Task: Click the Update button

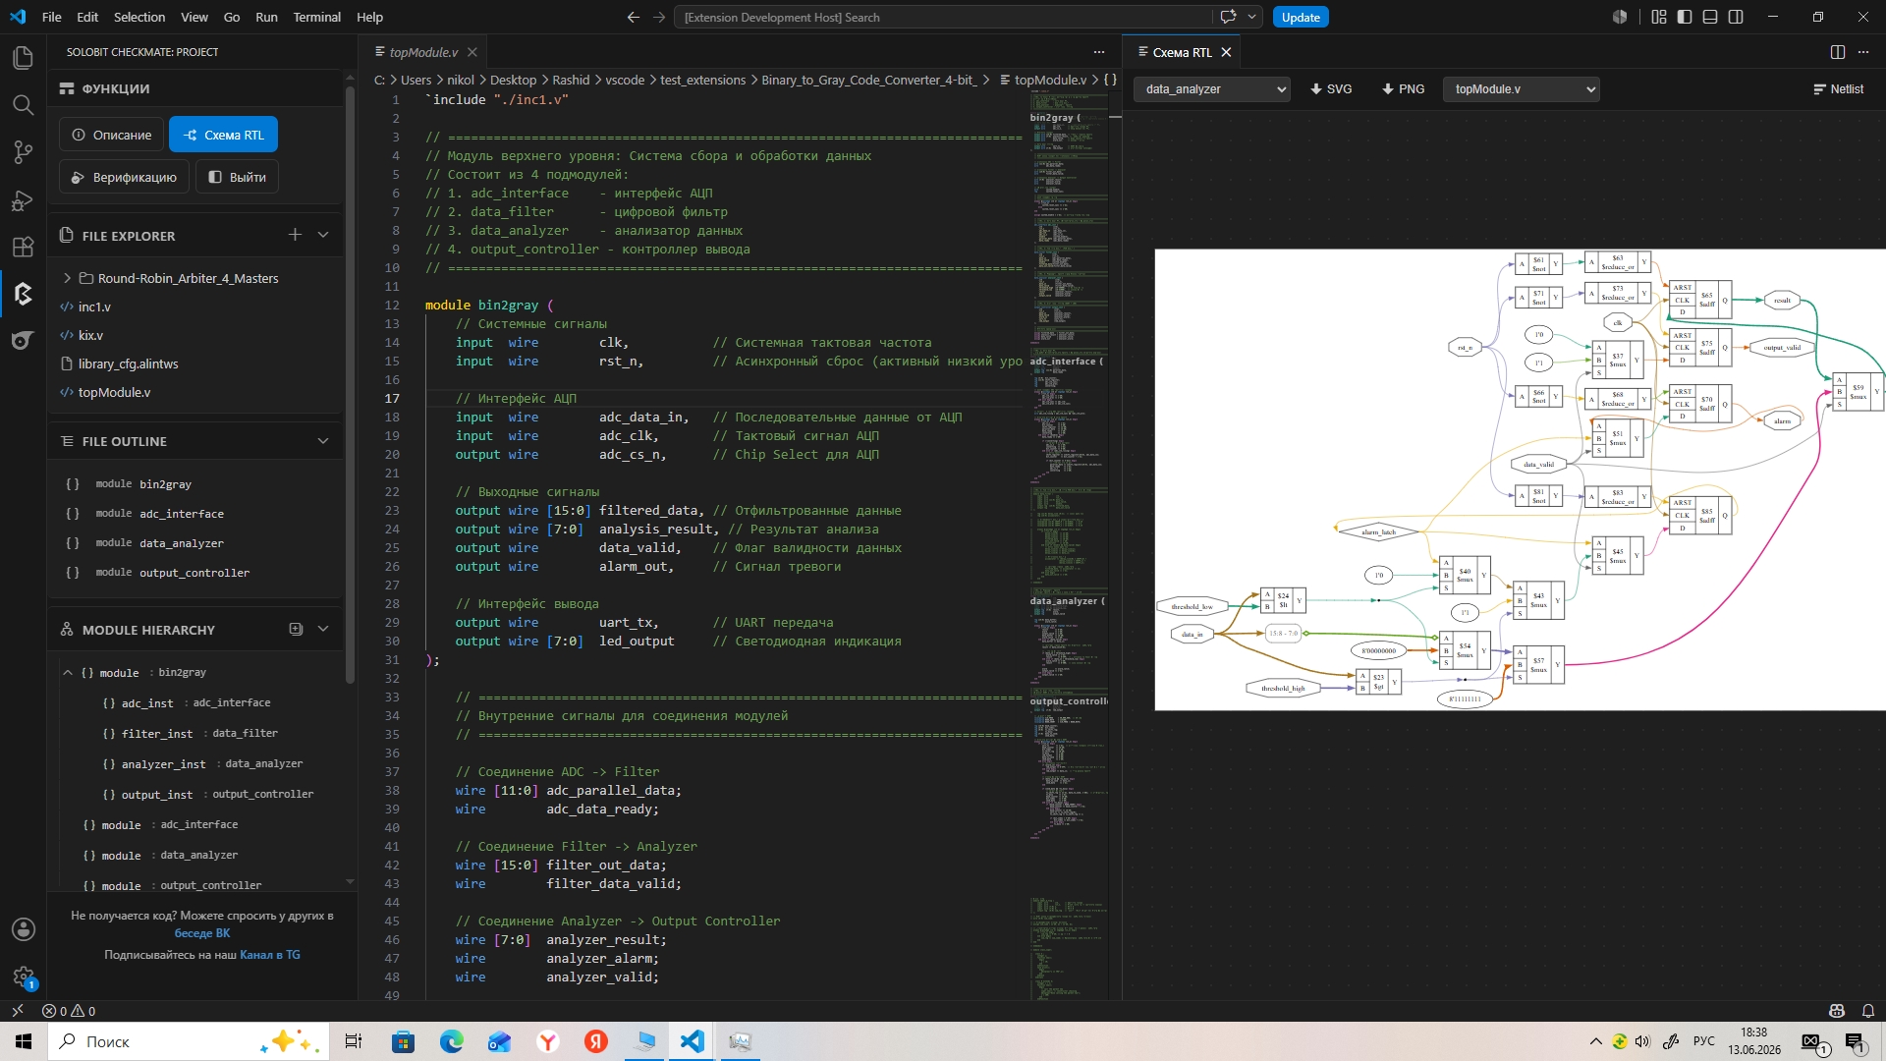Action: point(1301,17)
